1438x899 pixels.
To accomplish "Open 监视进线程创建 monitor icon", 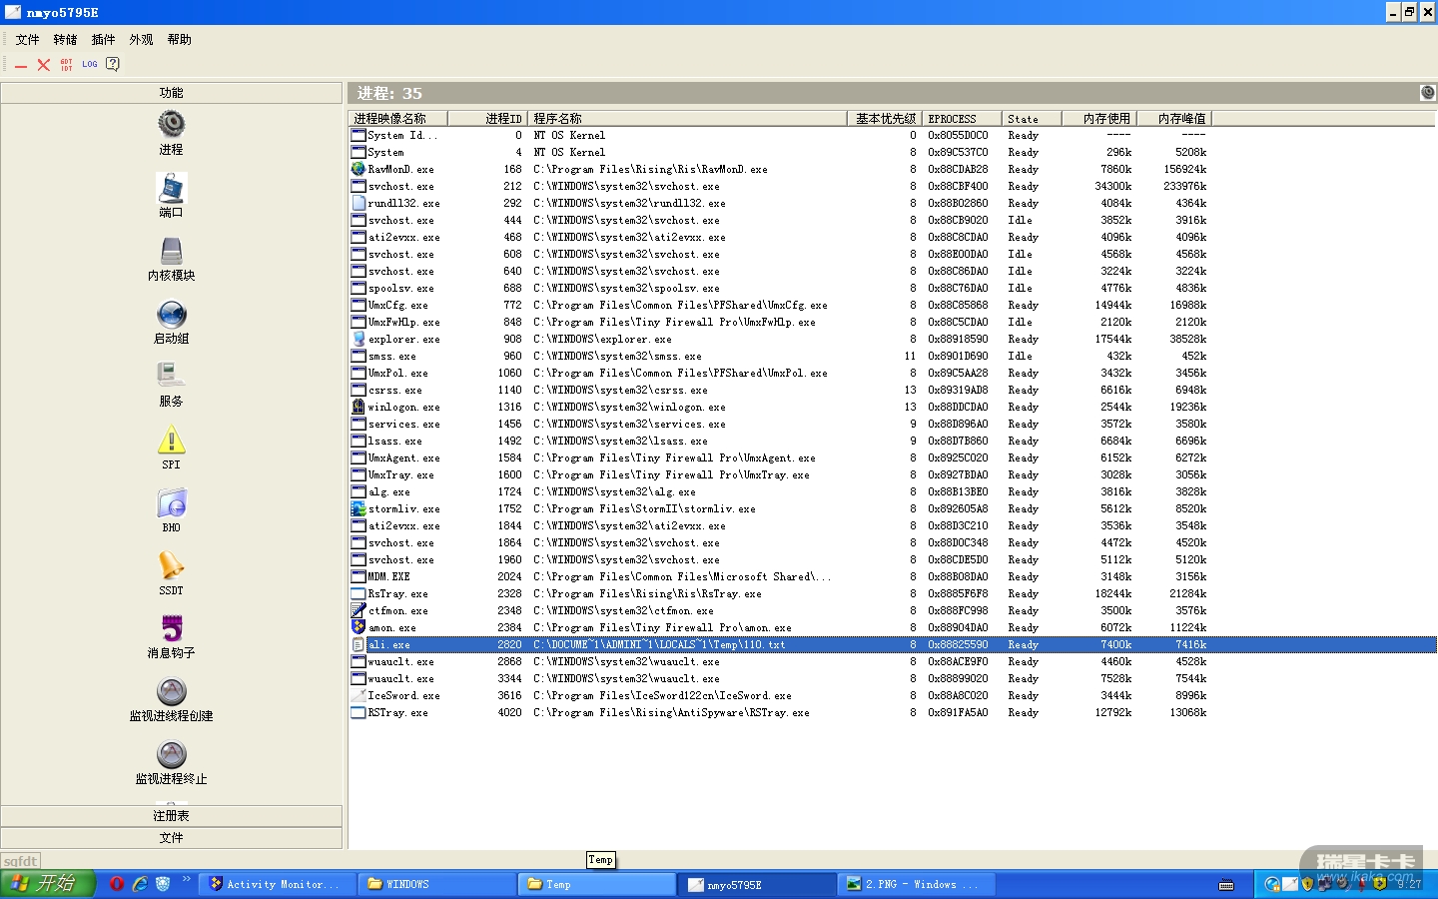I will (x=172, y=691).
